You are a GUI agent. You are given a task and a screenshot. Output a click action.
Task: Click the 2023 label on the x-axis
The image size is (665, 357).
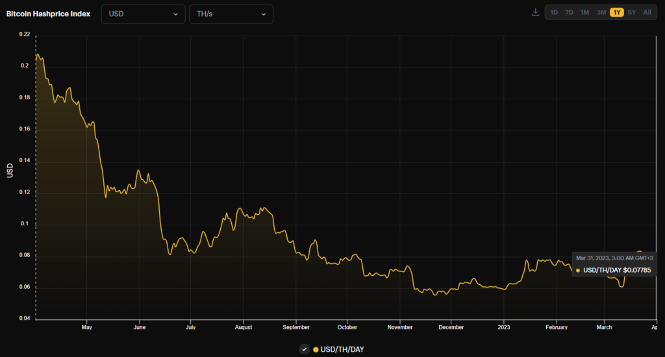click(x=503, y=327)
